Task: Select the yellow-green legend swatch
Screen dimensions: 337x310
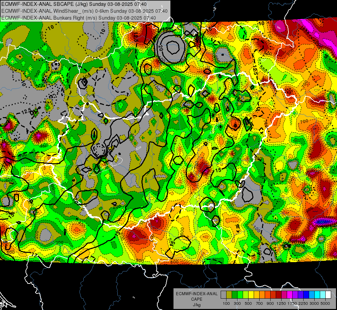Action: click(246, 294)
